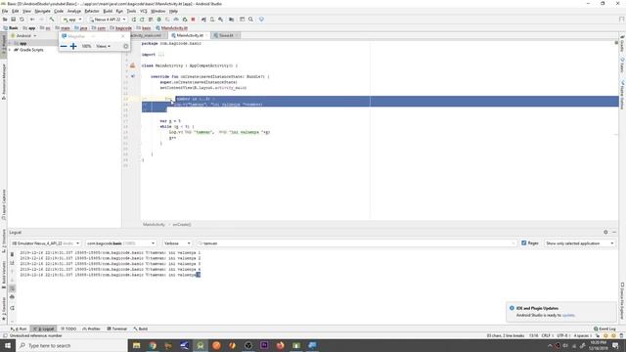Open the Emulator Nexus_4_API_22 logcat dropdown
Screen dimensions: 626x352
(45, 243)
